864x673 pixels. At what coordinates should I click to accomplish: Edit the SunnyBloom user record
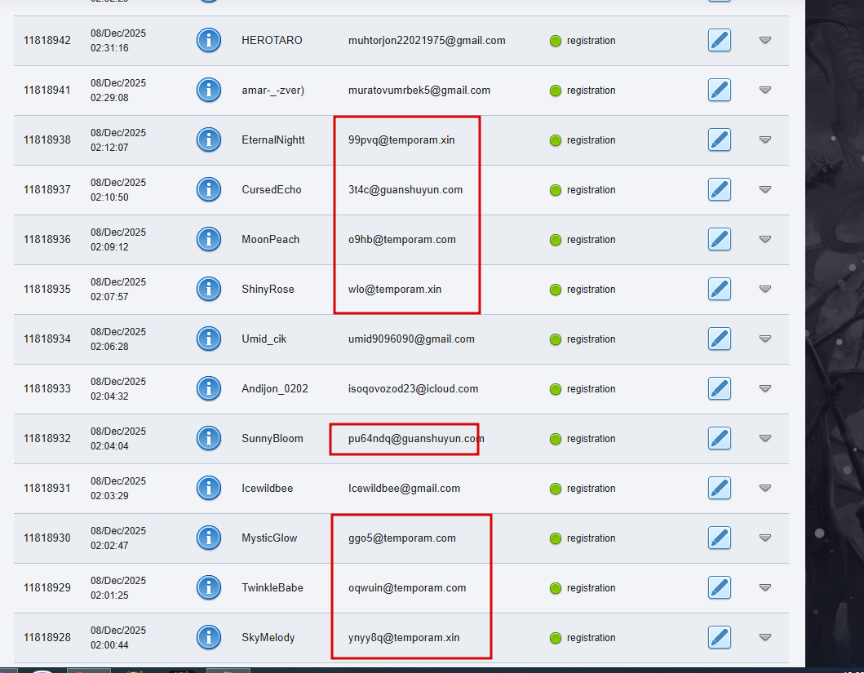click(719, 438)
